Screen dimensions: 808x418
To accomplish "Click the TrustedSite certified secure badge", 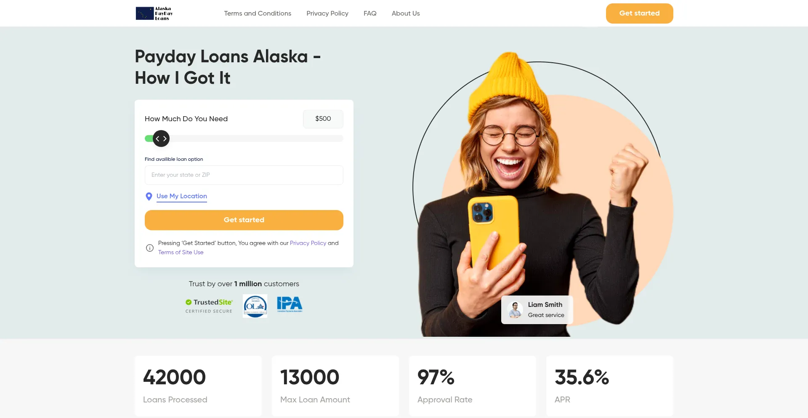I will [x=209, y=306].
